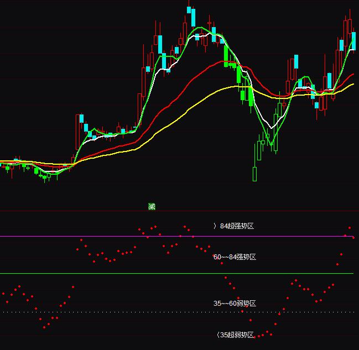Click the last cyan candlestick at right edge
359x350 pixels.
[353, 41]
